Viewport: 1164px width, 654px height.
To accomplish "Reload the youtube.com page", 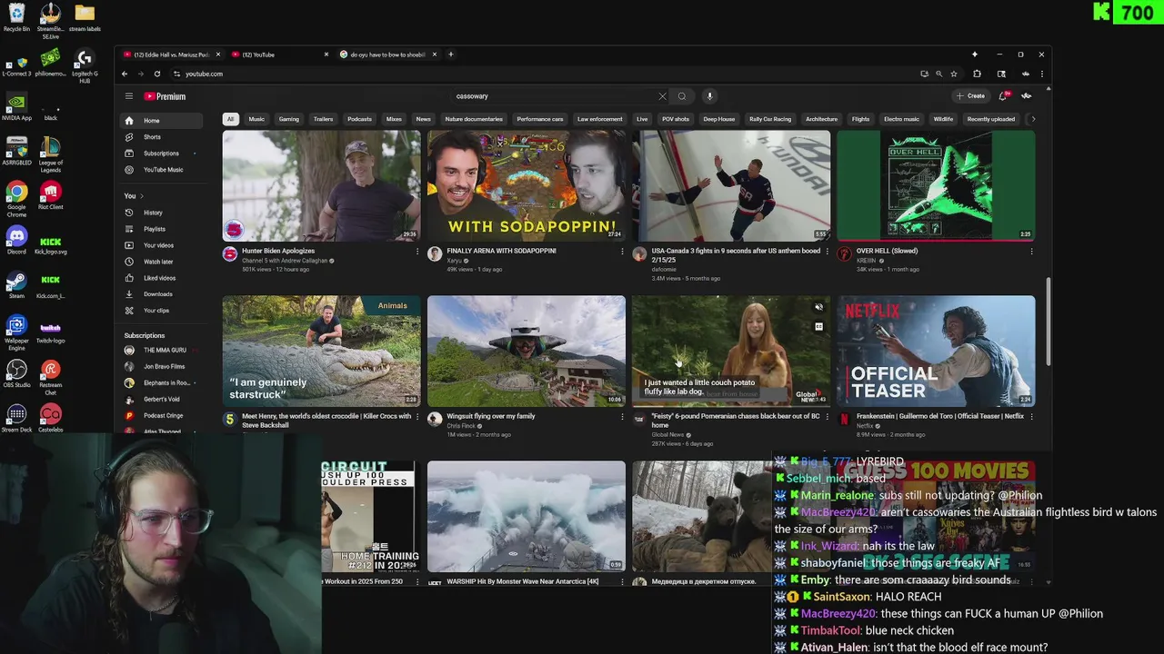I will pos(157,74).
